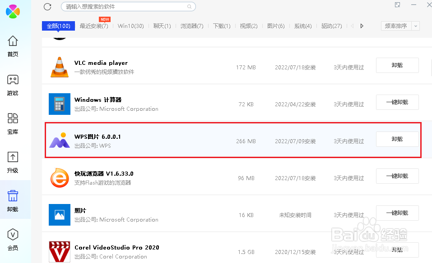Expand the 频率排序 dropdown arrow

coord(415,26)
